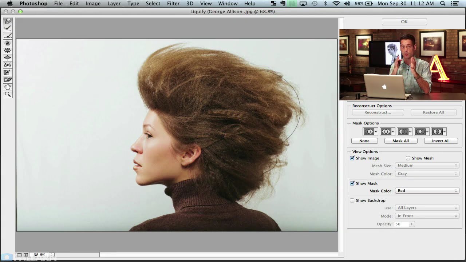Disable the Show Image checkbox
466x262 pixels.
(x=352, y=158)
